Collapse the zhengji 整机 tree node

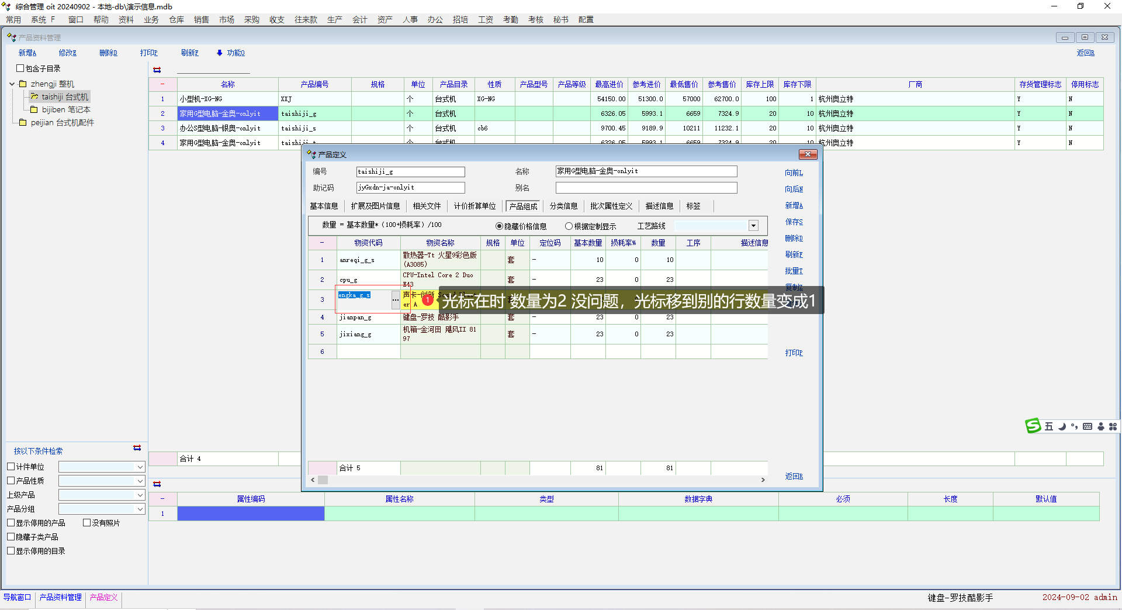(12, 84)
